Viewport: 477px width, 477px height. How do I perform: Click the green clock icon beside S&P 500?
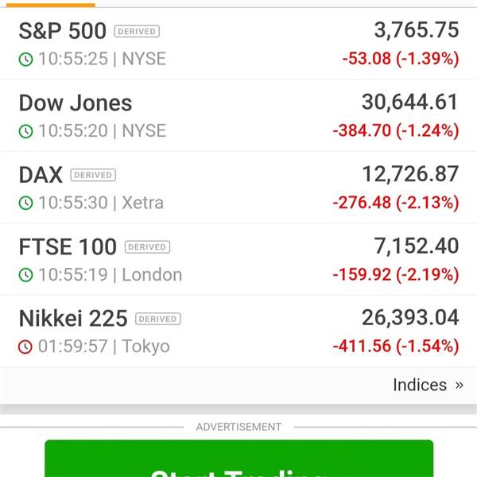coord(26,59)
